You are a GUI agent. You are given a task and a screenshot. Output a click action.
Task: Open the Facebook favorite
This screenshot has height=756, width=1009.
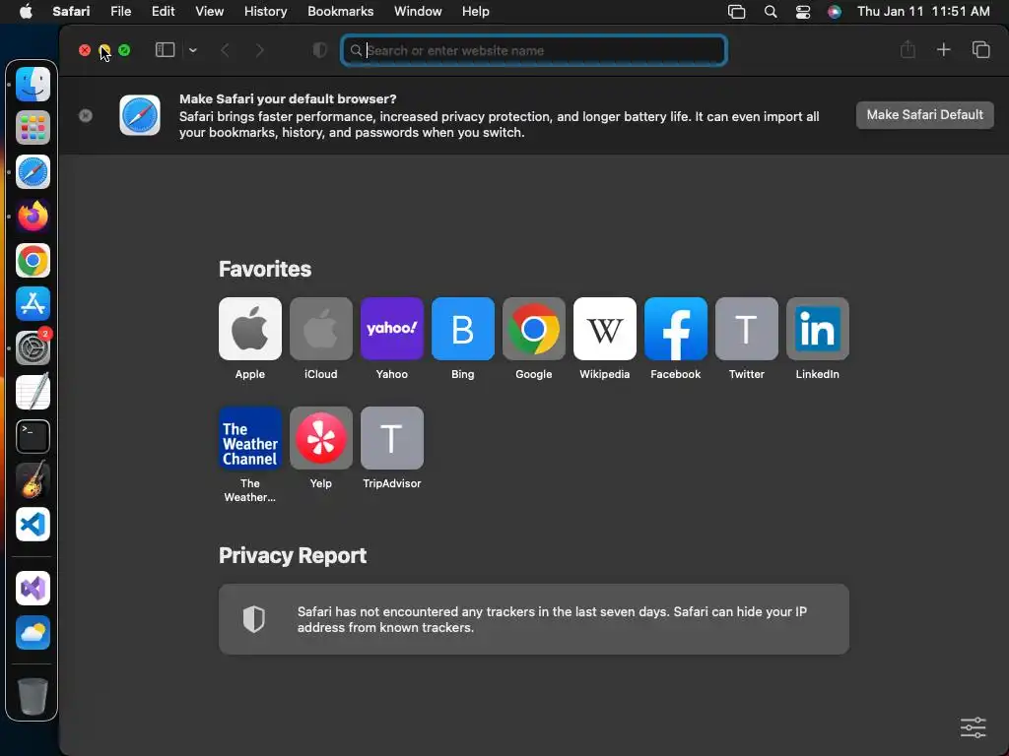pyautogui.click(x=676, y=329)
